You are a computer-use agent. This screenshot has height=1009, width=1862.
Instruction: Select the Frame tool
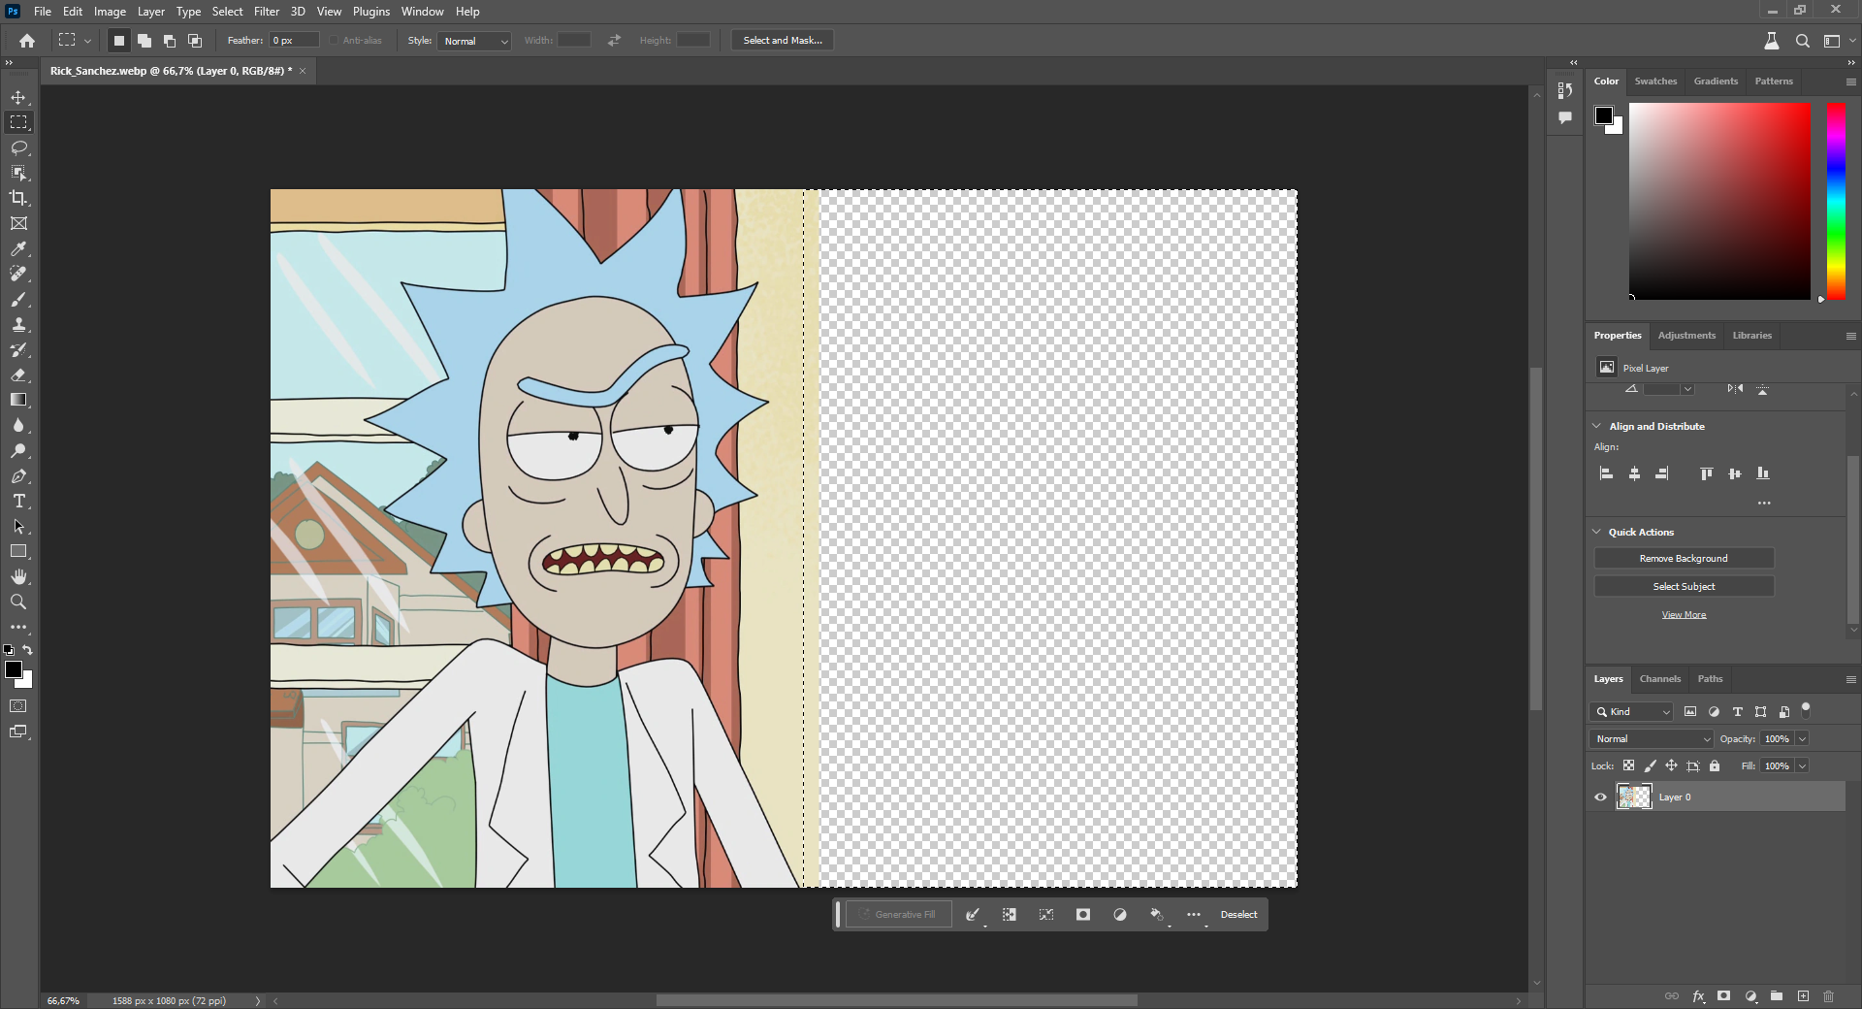[x=18, y=223]
